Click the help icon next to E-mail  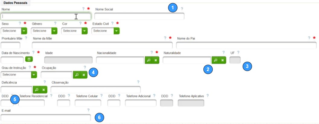coord(88,110)
